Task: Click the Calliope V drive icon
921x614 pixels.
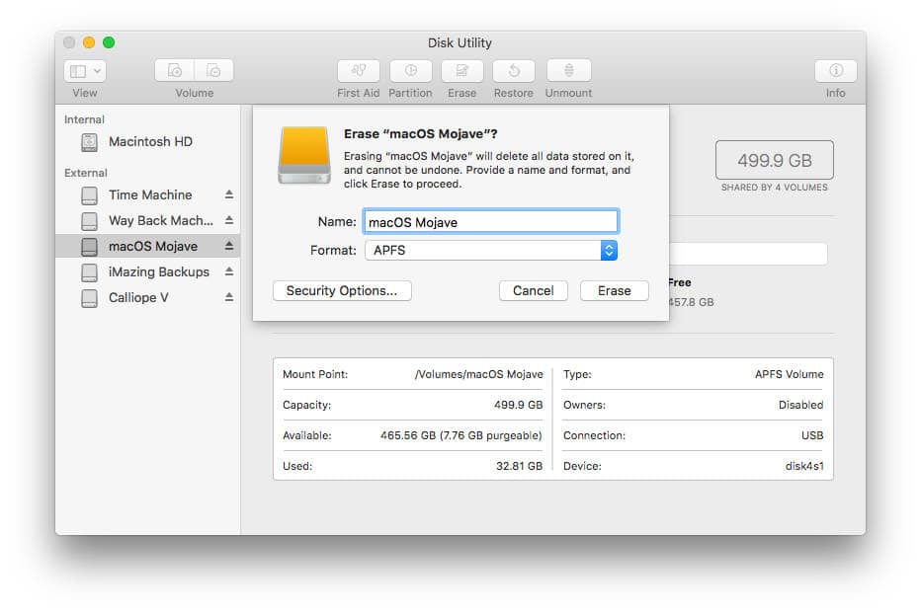Action: (89, 298)
